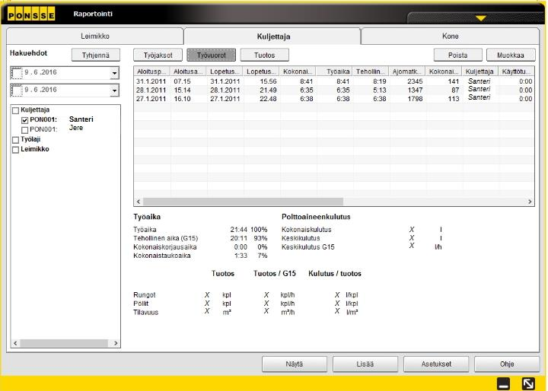
Task: Open Asetukset settings
Action: point(436,364)
